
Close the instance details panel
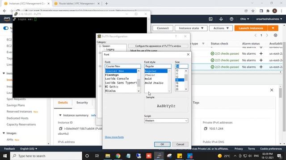(x=272, y=90)
